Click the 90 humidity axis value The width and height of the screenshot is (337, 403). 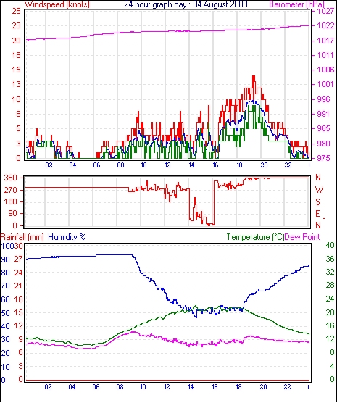pyautogui.click(x=5, y=259)
